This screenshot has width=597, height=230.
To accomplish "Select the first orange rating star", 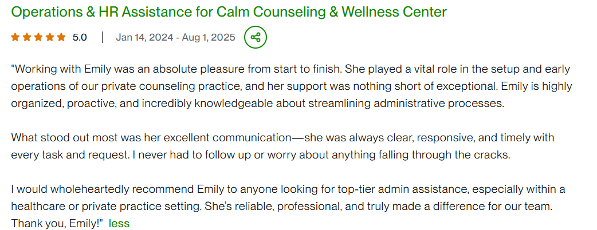I will pos(15,37).
